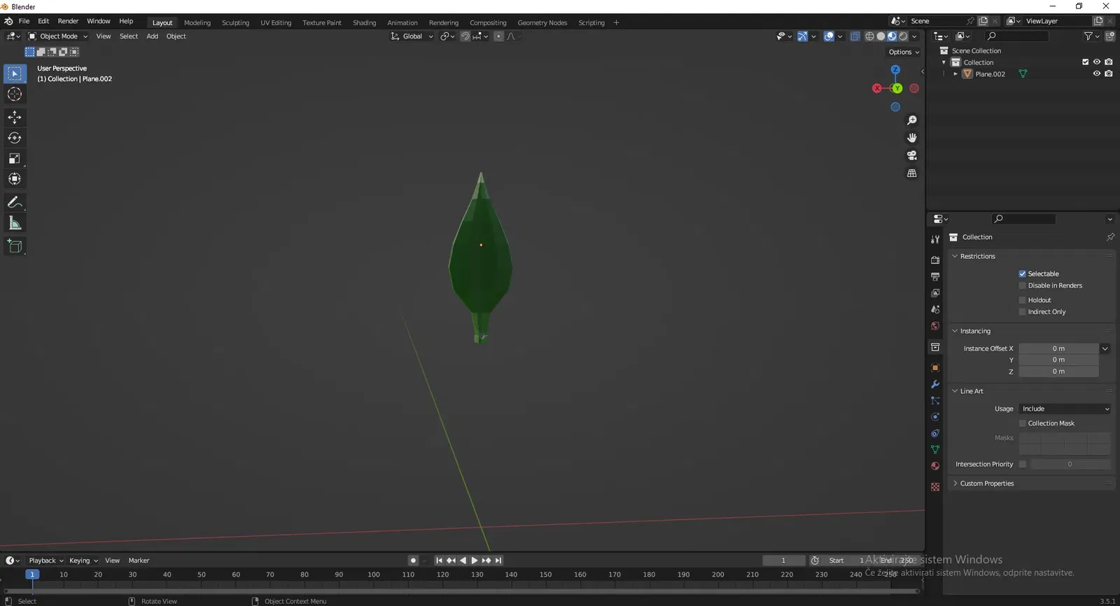
Task: Open the Help menu
Action: 126,22
